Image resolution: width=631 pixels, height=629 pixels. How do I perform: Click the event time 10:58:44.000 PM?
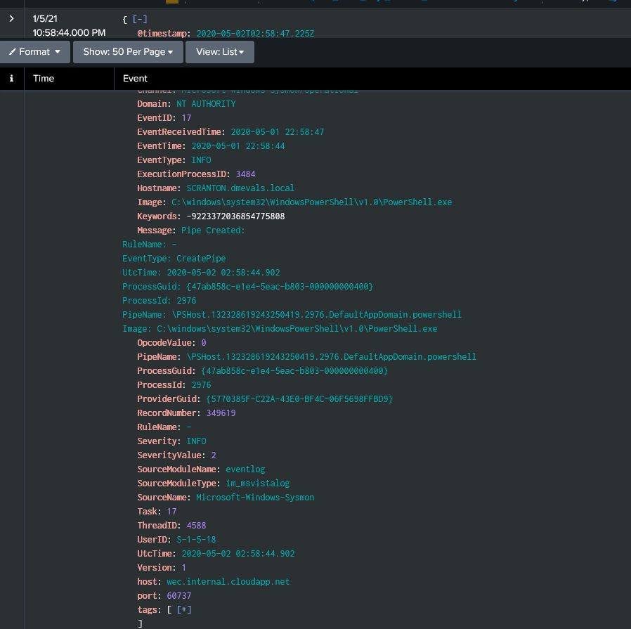tap(70, 32)
